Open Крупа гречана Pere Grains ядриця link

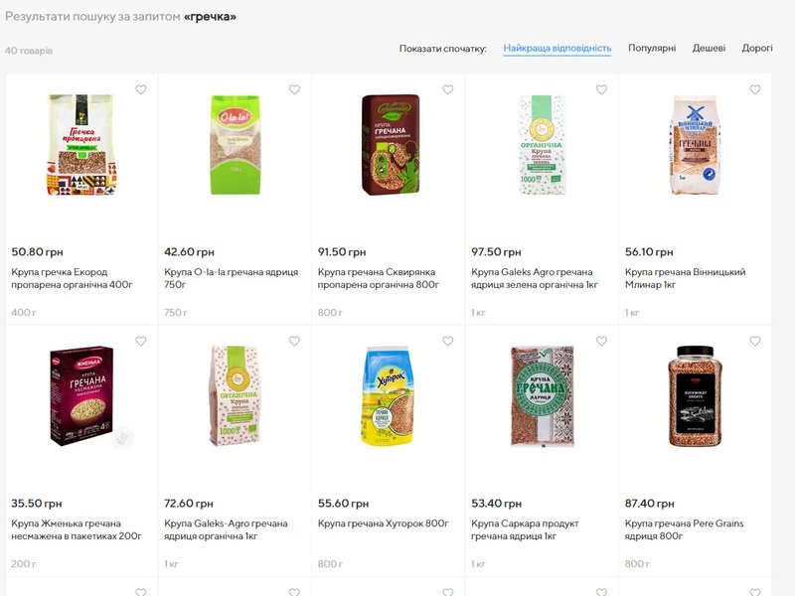684,529
